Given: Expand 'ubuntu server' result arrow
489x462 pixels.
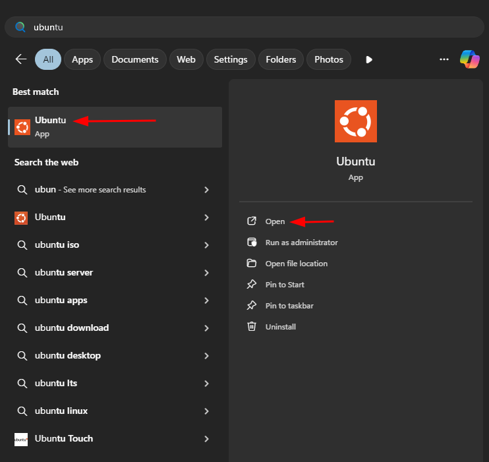Looking at the screenshot, I should click(x=206, y=273).
